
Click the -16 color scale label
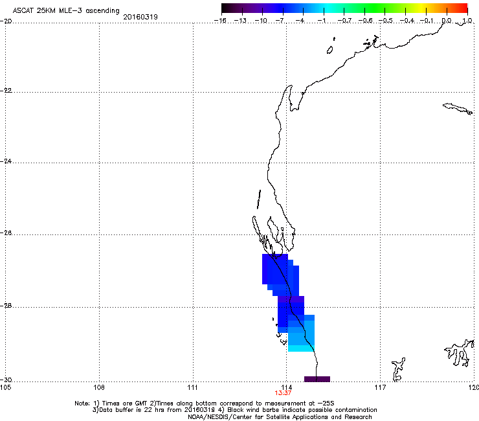220,21
